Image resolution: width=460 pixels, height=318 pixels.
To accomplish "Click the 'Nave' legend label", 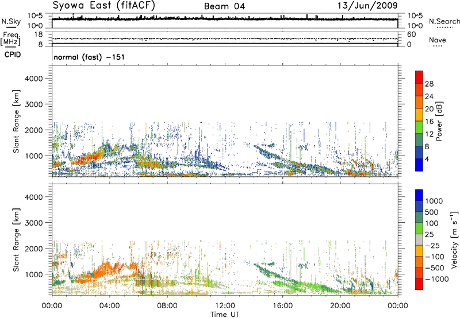I will click(438, 40).
